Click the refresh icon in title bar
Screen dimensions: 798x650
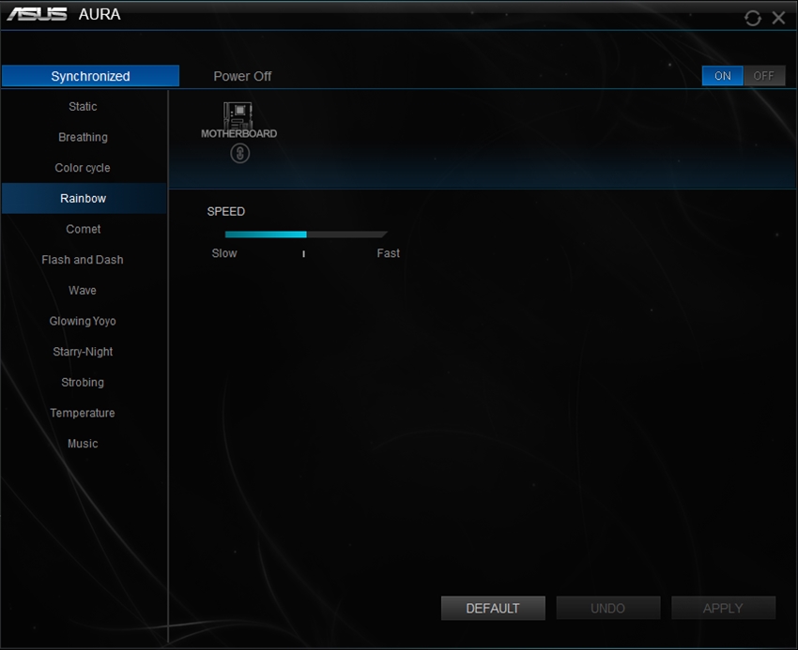[752, 18]
